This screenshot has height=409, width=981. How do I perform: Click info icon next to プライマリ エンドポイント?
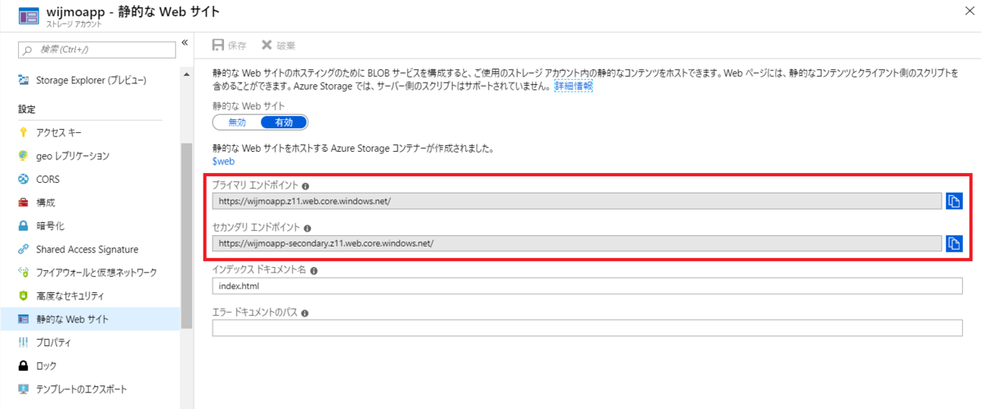coord(305,186)
